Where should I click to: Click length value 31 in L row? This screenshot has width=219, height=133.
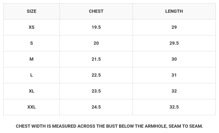[174, 75]
